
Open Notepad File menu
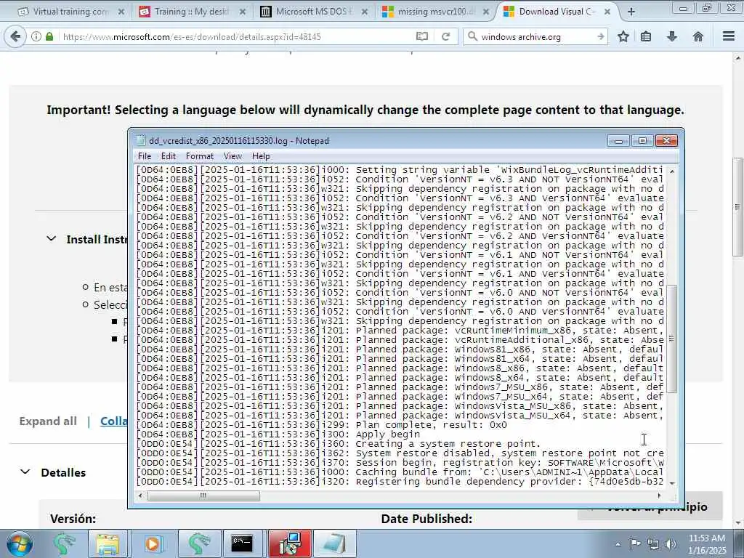click(145, 156)
